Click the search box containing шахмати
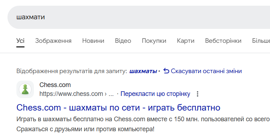 (139, 17)
